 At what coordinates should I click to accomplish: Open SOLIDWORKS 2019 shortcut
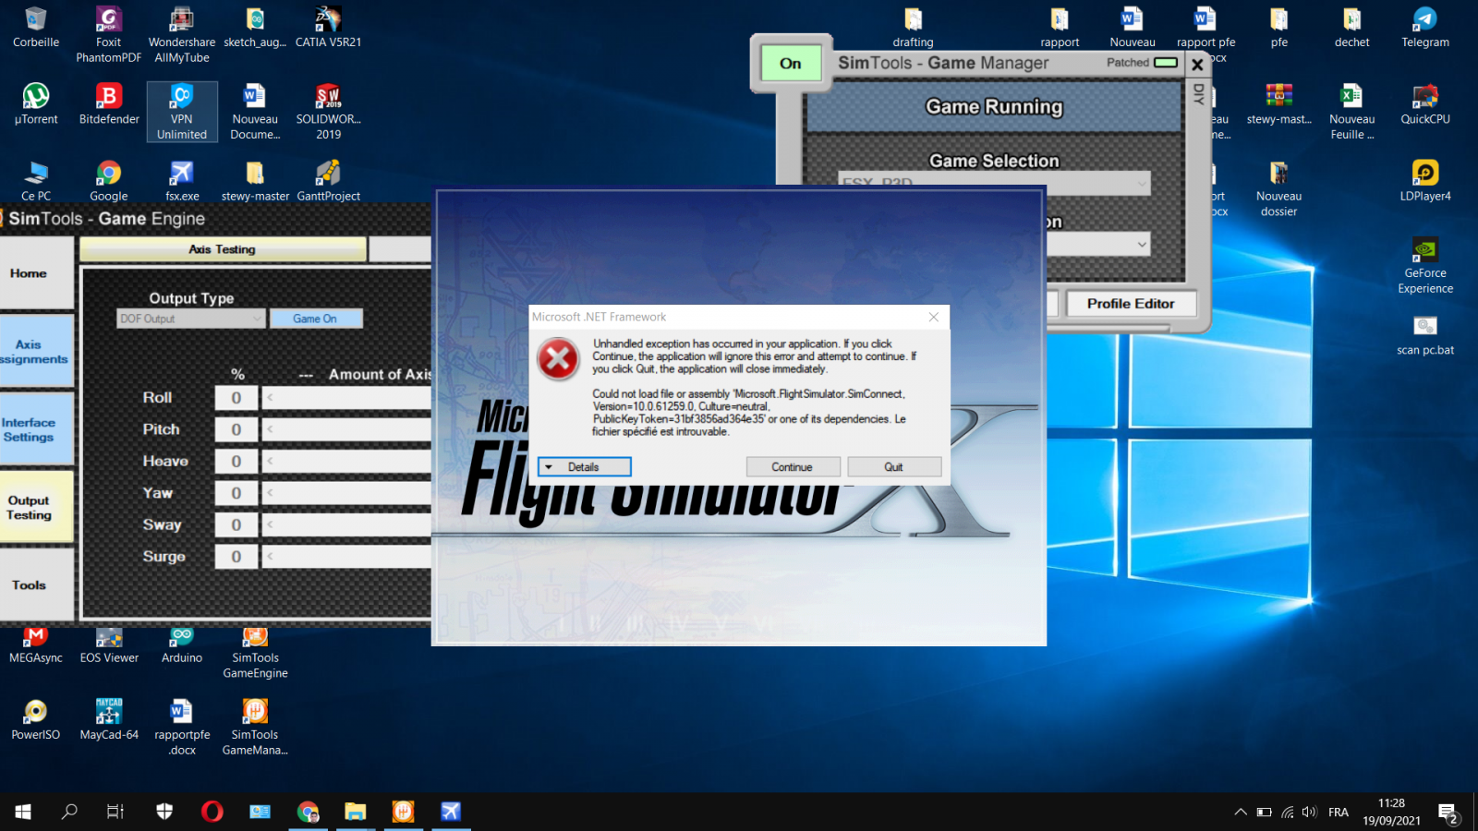tap(328, 112)
